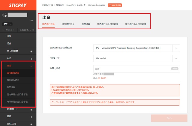Screen dimensions: 192x126
Task: Expand STICカード with its plus icon
Action: point(31,110)
